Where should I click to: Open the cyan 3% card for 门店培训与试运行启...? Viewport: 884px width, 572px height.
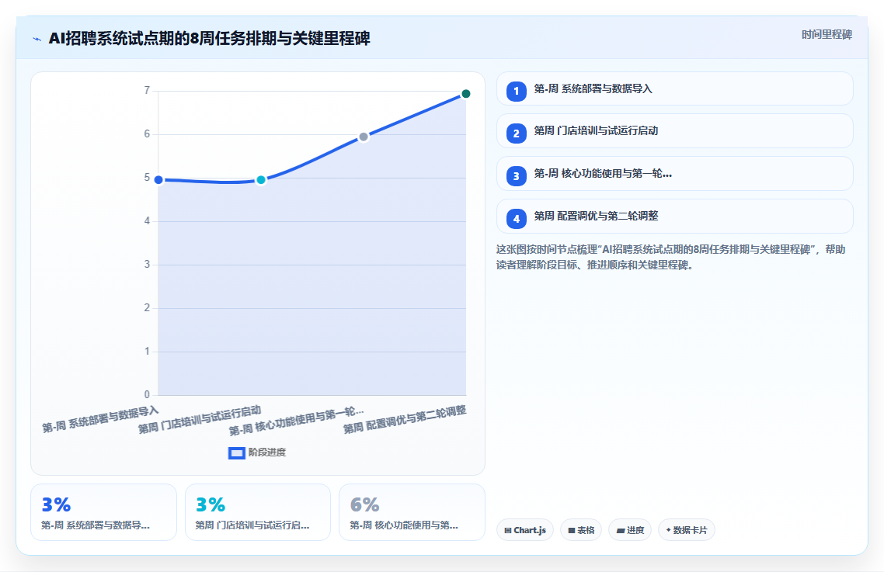258,512
